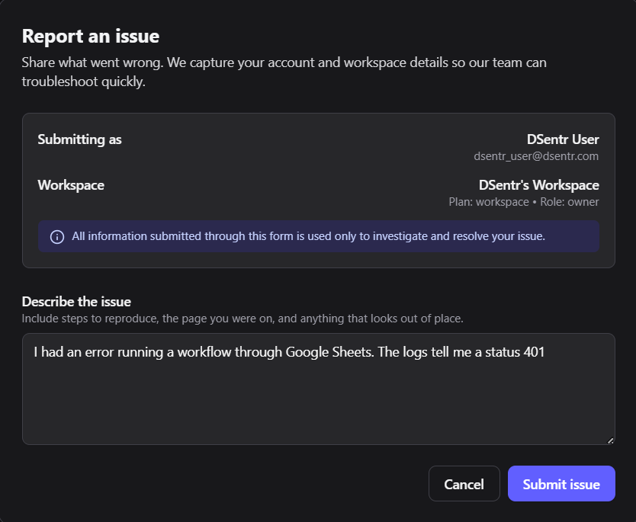Click the 'Submitting as' label

pos(79,139)
